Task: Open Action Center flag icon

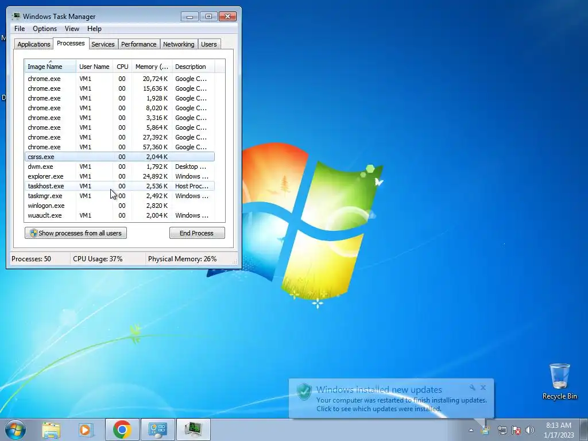Action: point(516,430)
